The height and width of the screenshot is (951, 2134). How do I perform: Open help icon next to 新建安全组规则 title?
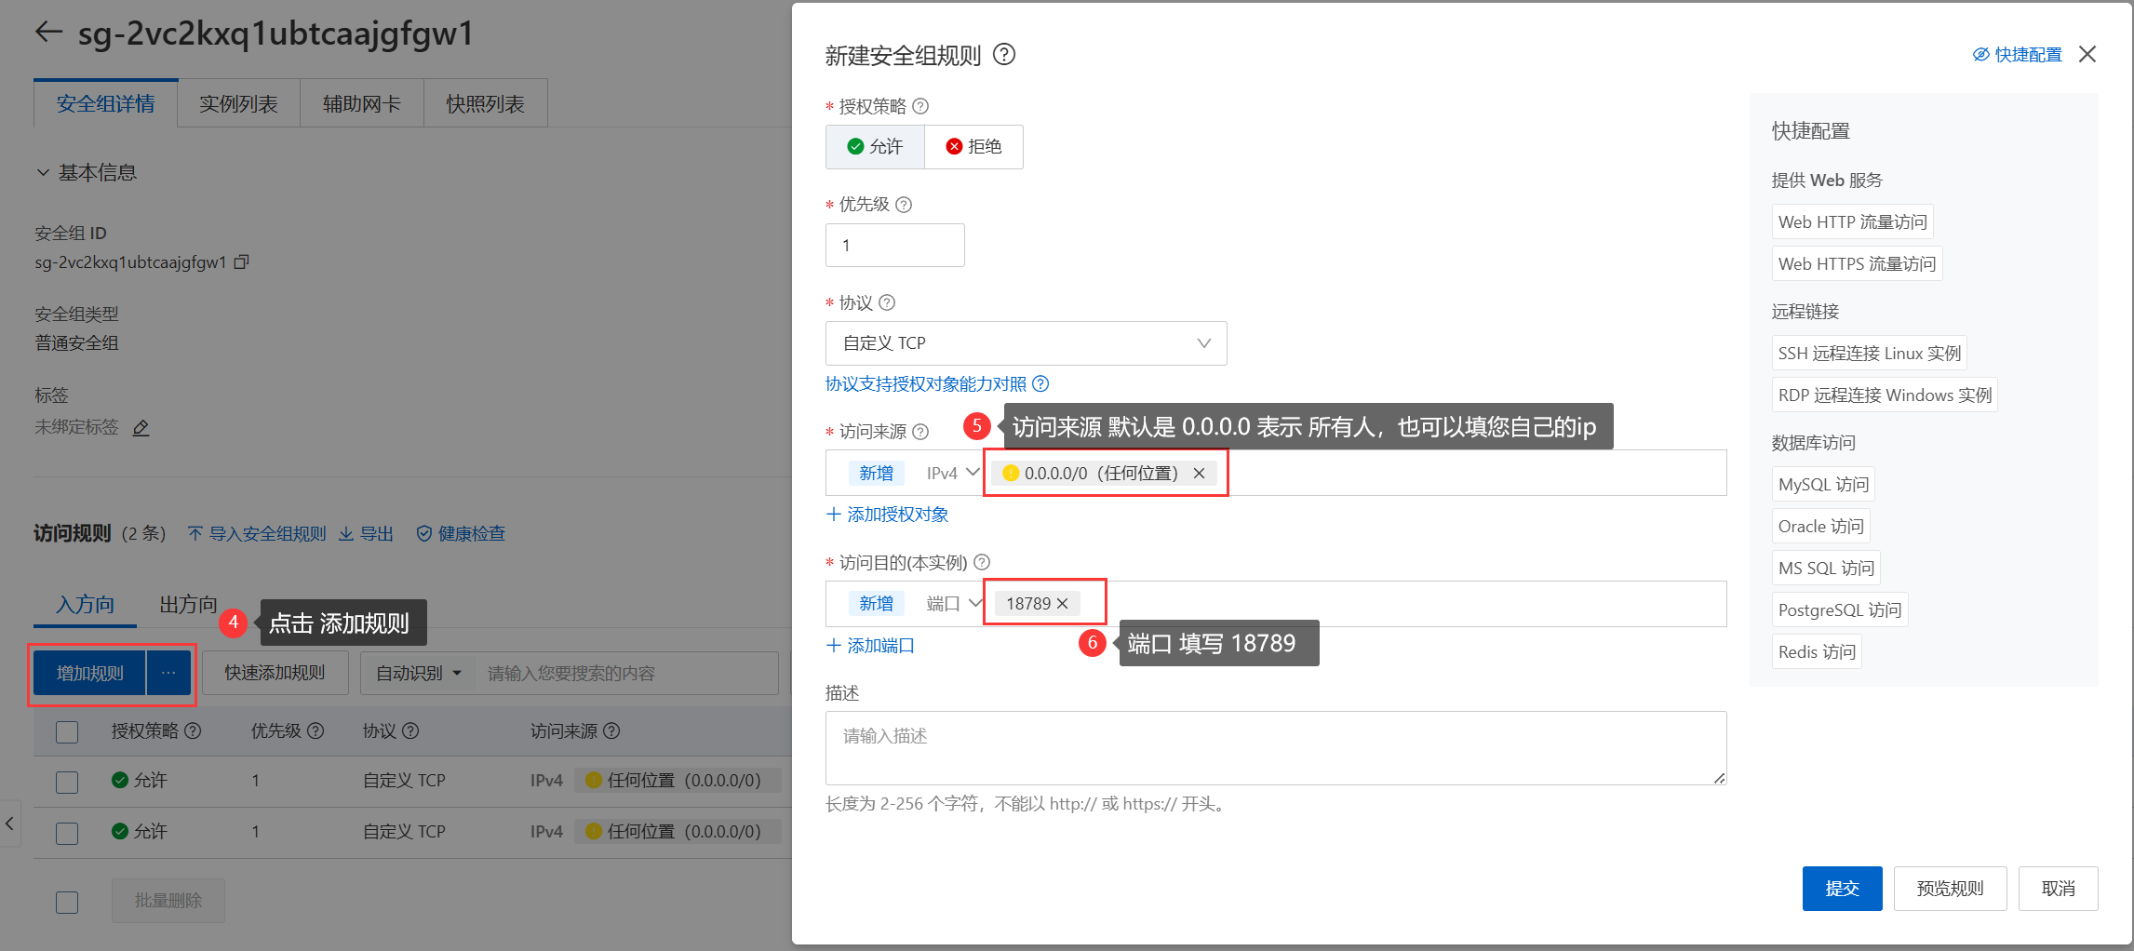click(x=1004, y=55)
